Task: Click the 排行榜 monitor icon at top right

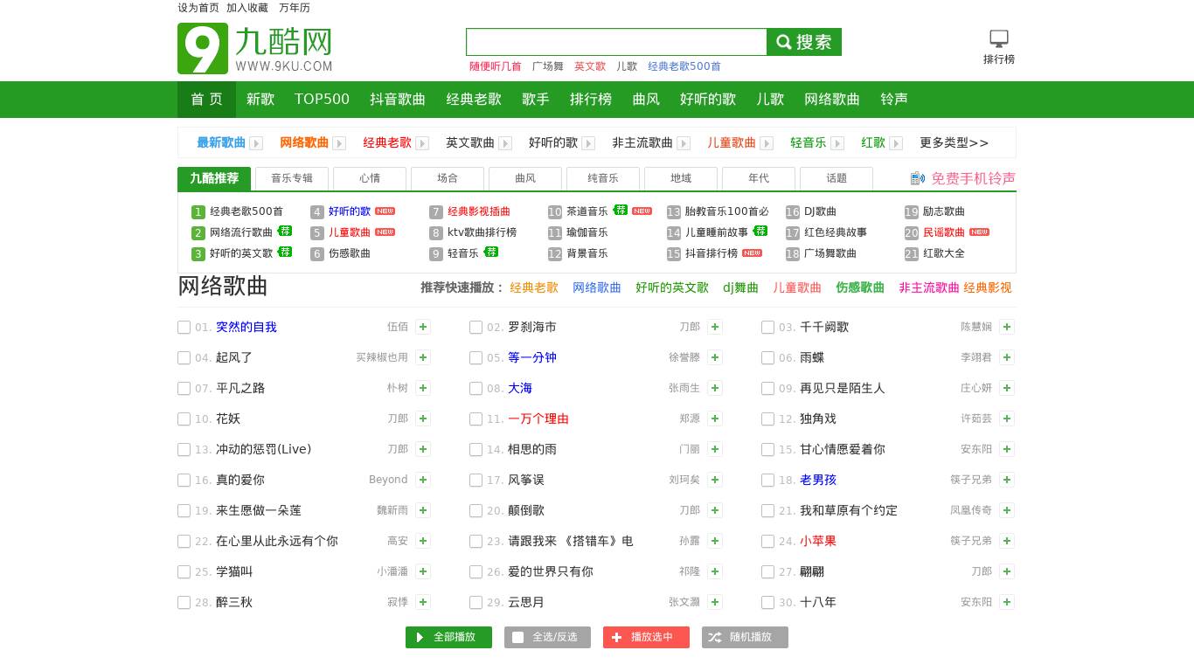Action: [x=998, y=38]
